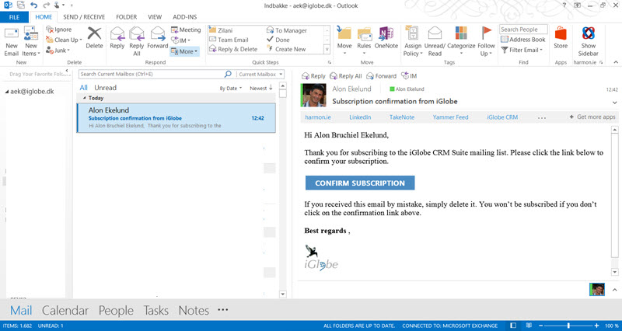The width and height of the screenshot is (622, 331).
Task: Collapse the Today message group
Action: [x=85, y=98]
